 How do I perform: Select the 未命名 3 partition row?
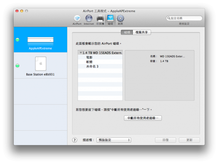tap(100, 66)
